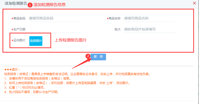Focus the 商品名称 input field

point(150,18)
